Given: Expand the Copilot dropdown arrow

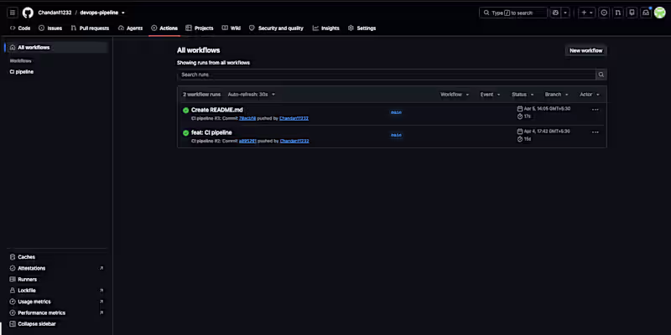Looking at the screenshot, I should click(x=565, y=13).
